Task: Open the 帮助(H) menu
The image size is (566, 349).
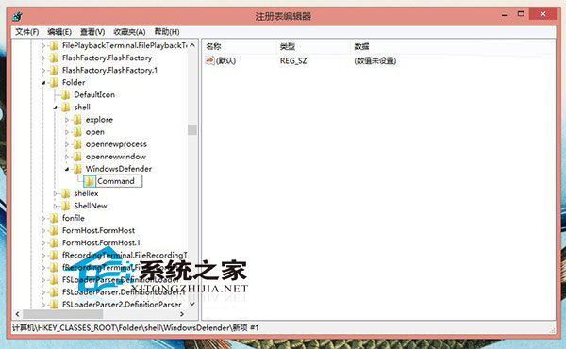Action: (167, 32)
